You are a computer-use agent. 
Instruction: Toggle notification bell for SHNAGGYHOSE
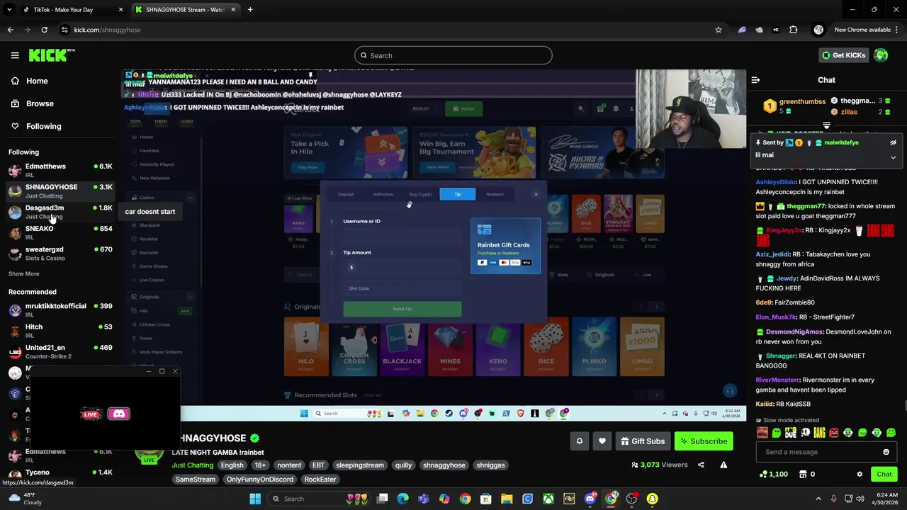580,441
